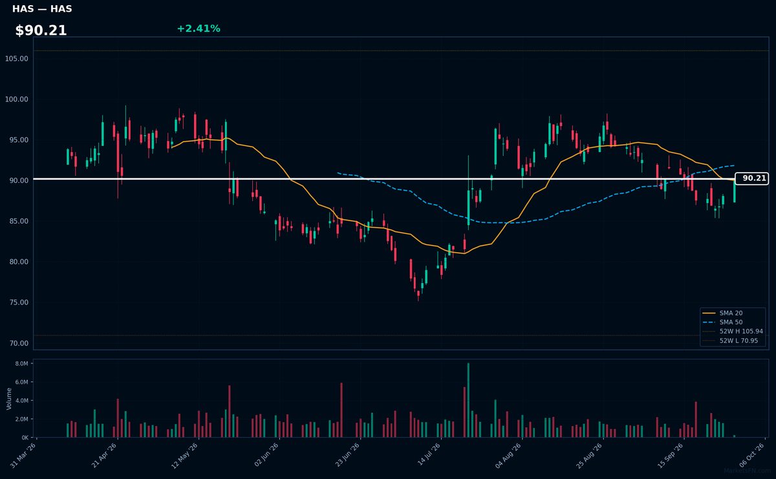The width and height of the screenshot is (776, 479).
Task: Click the +2.41% change percentage
Action: click(199, 28)
